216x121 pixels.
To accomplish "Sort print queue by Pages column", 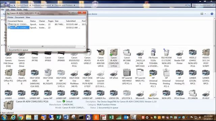I will click(x=51, y=21).
